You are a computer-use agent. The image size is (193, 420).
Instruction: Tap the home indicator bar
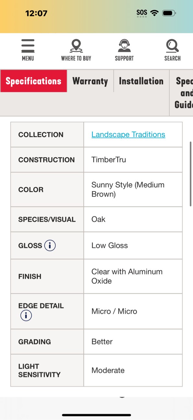97,415
